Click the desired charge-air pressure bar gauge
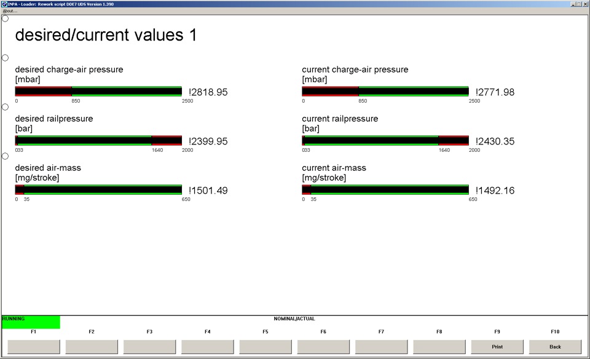 98,92
